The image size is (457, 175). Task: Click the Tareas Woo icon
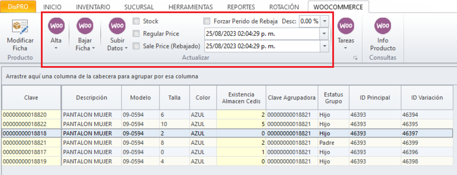point(346,26)
